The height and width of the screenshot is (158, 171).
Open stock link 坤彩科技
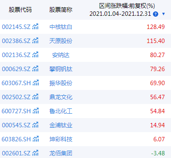pyautogui.click(x=61, y=139)
